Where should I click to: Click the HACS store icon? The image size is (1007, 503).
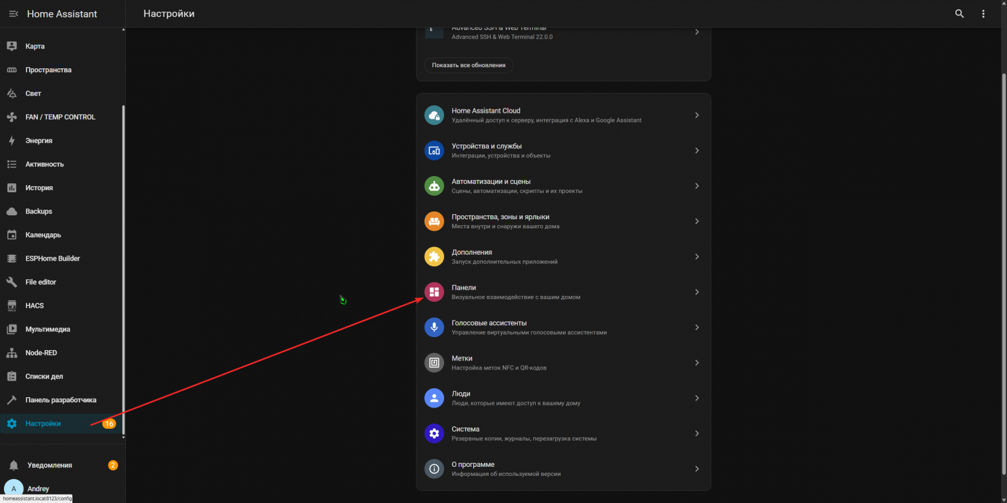coord(12,306)
